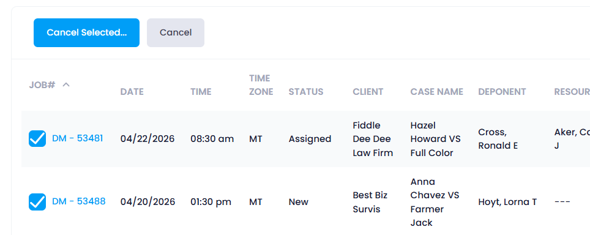The width and height of the screenshot is (590, 235).
Task: Click the Assigned status cell
Action: [310, 139]
